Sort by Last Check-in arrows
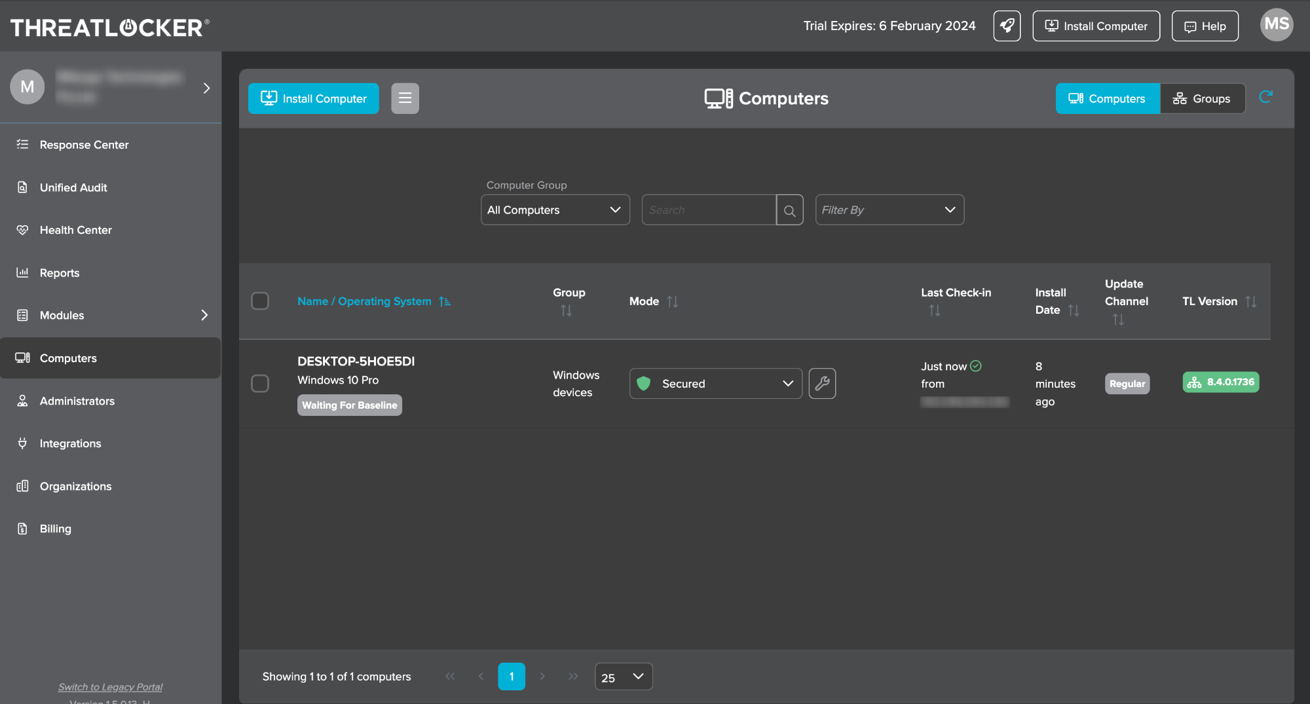 (x=935, y=310)
